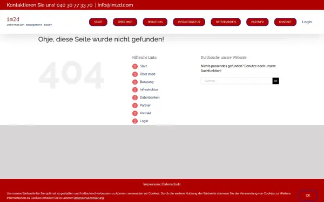
Task: Click the bullet icon beside Beratung link
Action: pyautogui.click(x=135, y=82)
